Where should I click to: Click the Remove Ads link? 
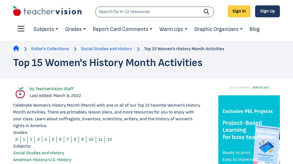[x=261, y=88]
